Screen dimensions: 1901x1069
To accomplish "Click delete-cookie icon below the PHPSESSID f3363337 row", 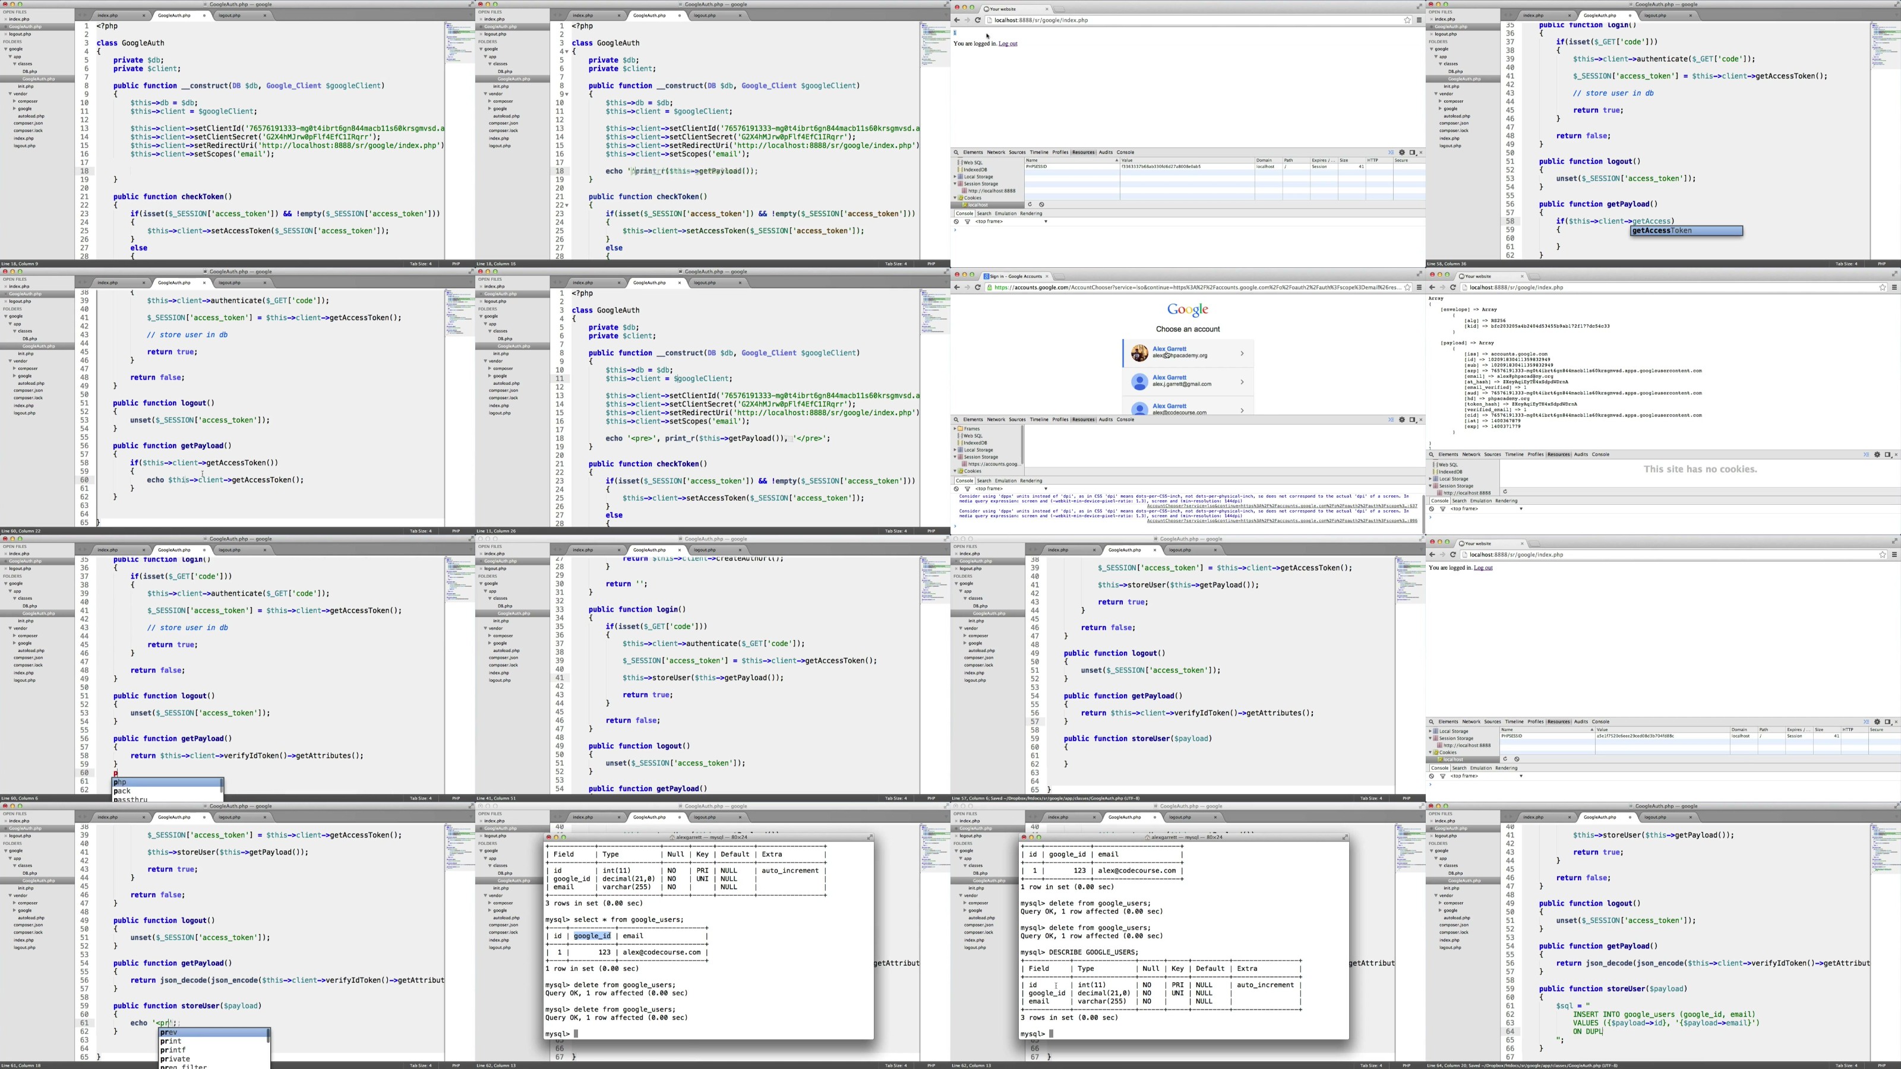I will tap(1041, 204).
